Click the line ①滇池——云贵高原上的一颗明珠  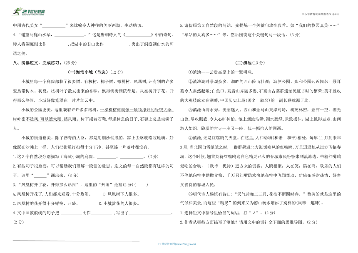[x=221, y=72]
